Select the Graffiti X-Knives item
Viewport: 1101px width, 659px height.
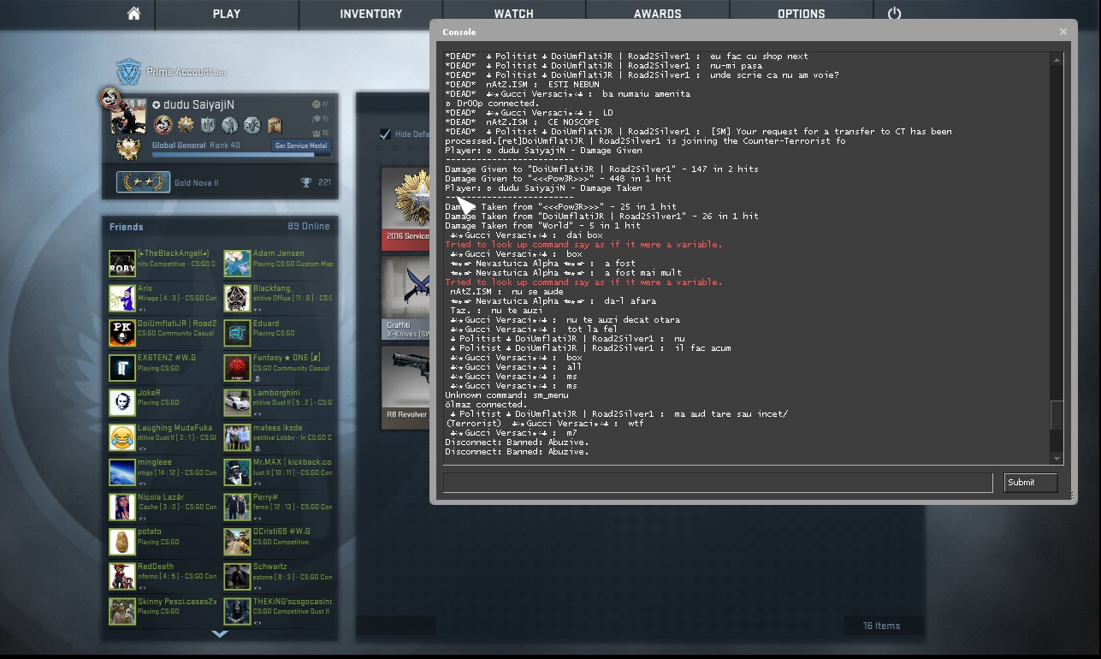[406, 298]
